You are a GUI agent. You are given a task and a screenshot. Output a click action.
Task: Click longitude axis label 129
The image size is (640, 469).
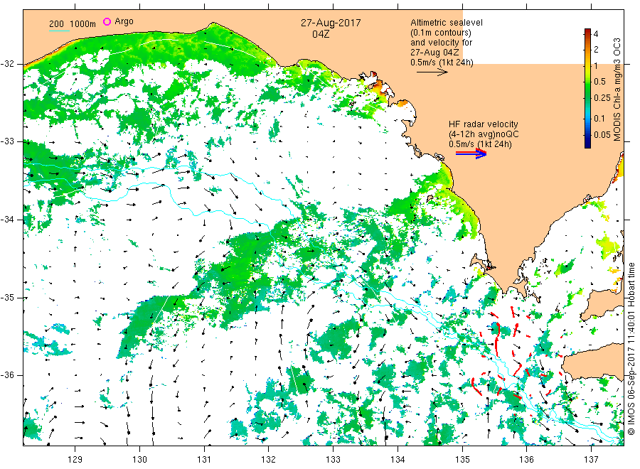(75, 459)
